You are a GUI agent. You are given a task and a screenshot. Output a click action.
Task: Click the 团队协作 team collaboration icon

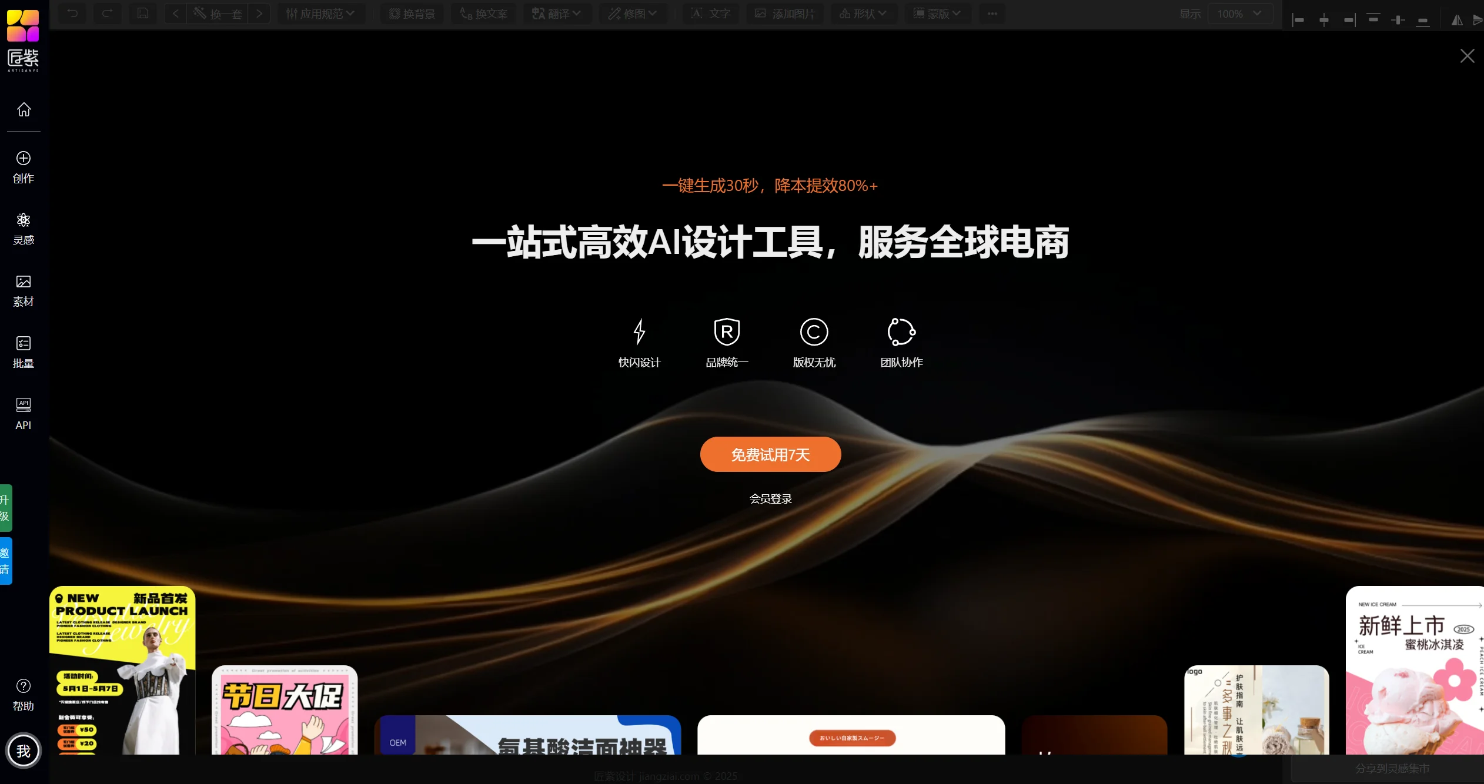click(901, 332)
